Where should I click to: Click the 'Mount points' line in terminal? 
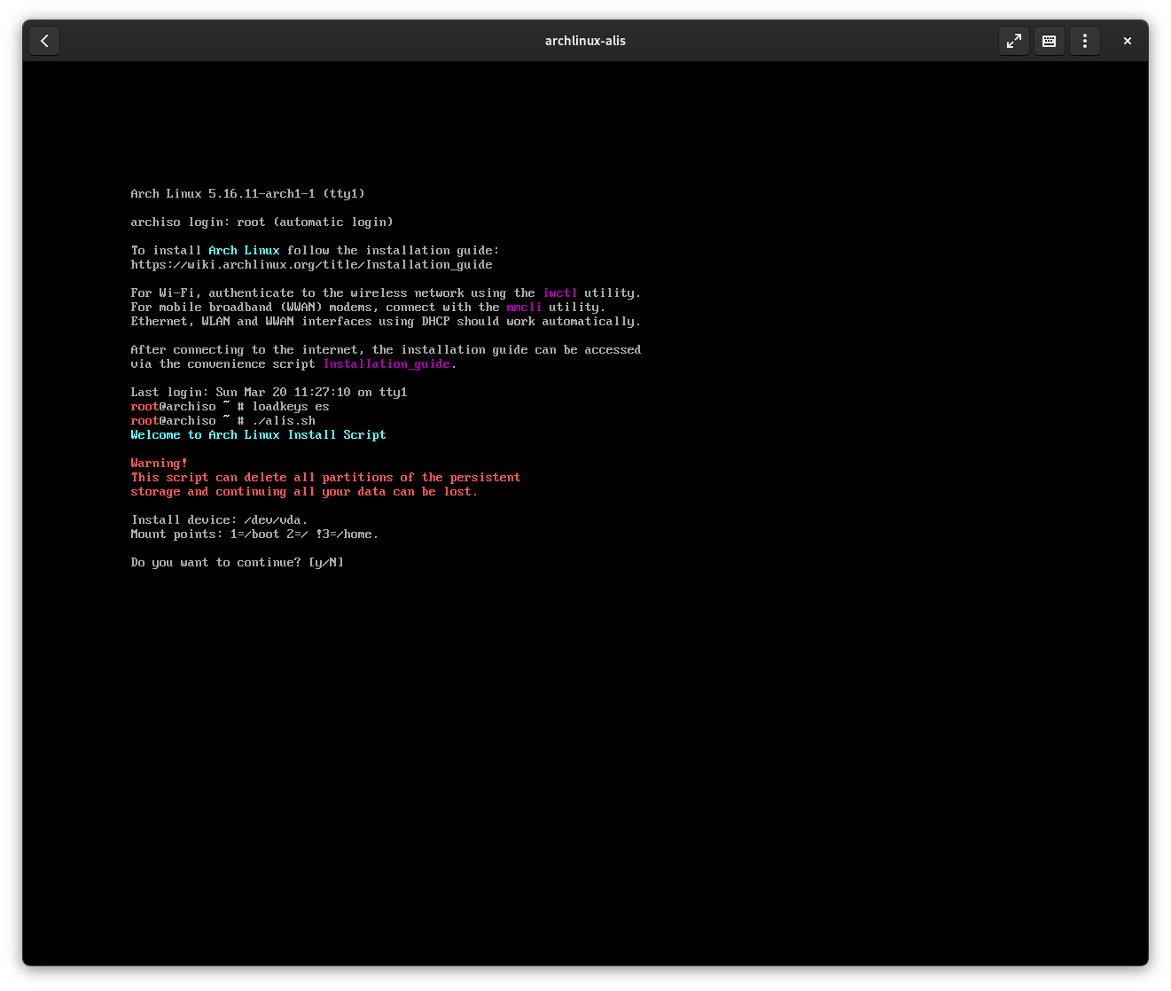tap(254, 535)
